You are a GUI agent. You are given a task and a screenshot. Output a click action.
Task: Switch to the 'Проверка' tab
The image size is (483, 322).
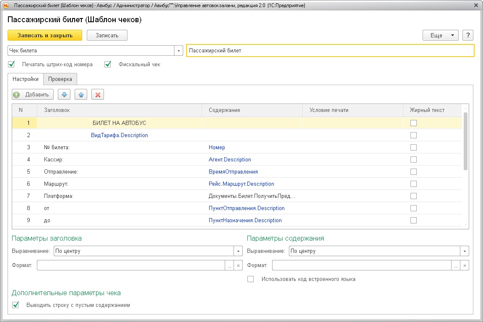(60, 79)
